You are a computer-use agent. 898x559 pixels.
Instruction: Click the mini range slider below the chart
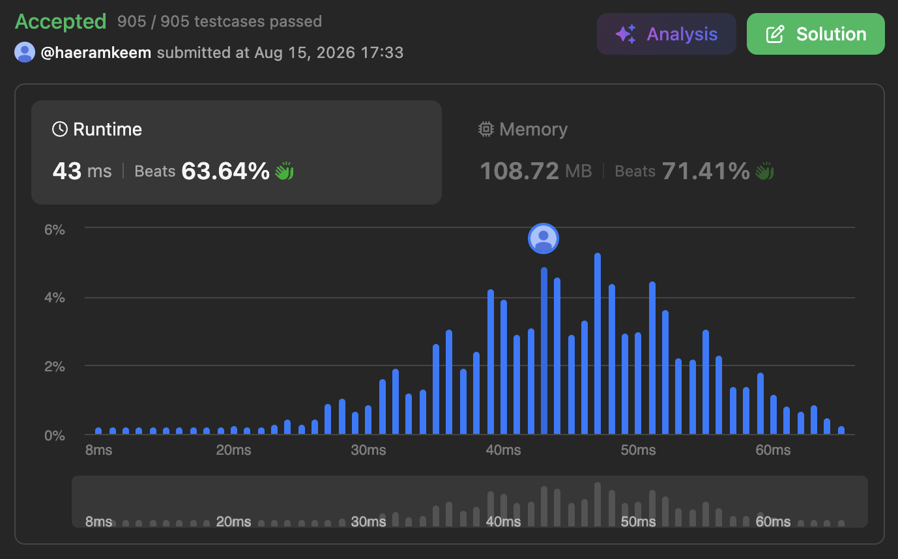click(469, 502)
